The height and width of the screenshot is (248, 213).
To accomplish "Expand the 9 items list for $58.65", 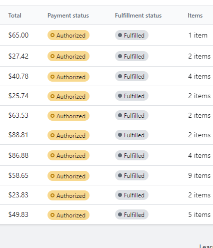I will tap(199, 175).
